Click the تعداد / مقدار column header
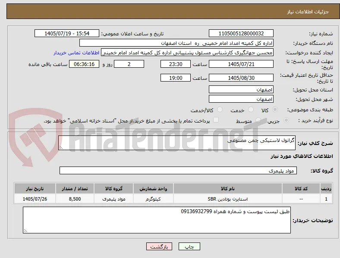 tap(75, 189)
